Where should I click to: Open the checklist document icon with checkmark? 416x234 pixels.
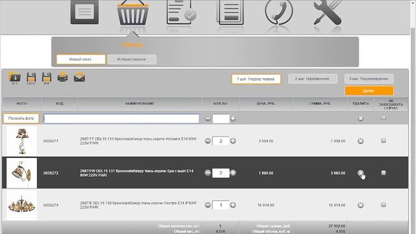[x=181, y=12]
